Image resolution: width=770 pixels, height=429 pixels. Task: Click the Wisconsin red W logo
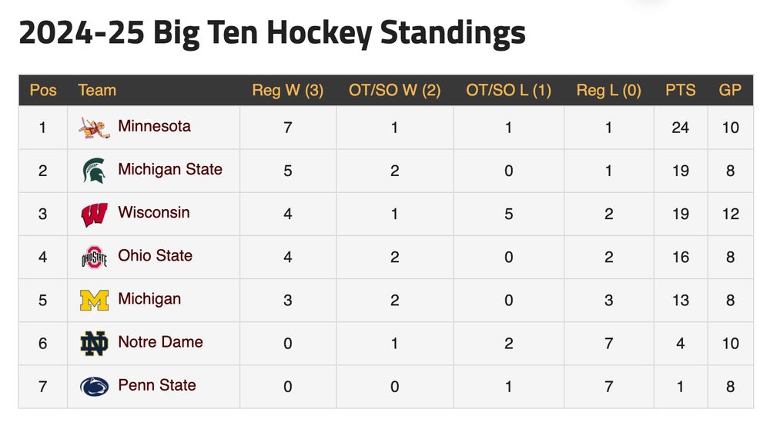point(94,214)
